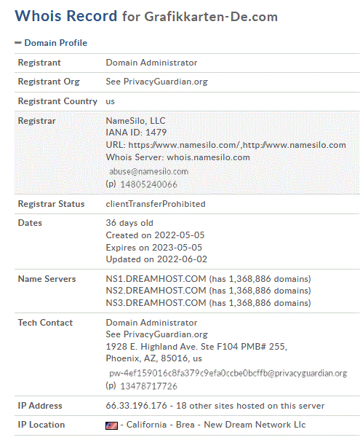360x440 pixels.
Task: Open IP address 66.33.196.176
Action: 137,406
